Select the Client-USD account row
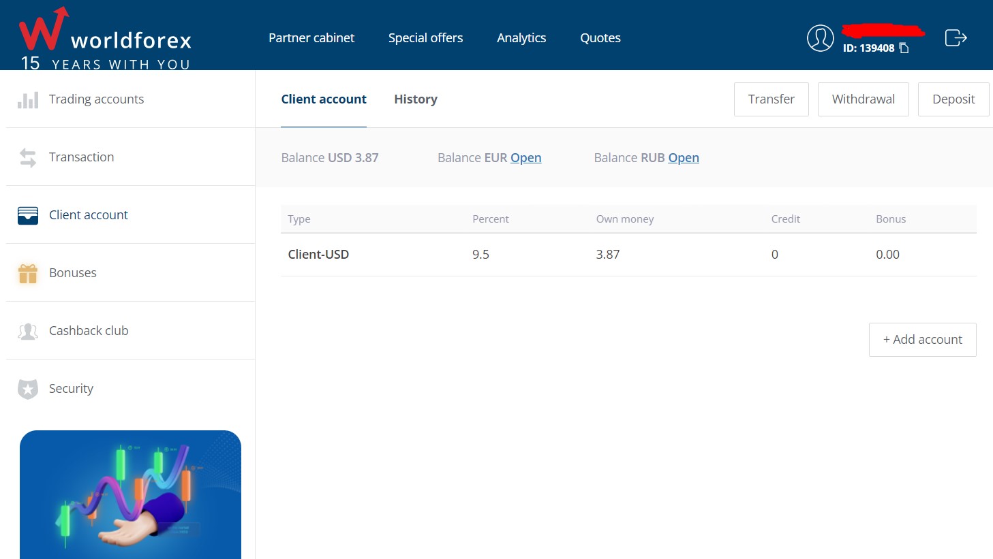 click(318, 254)
